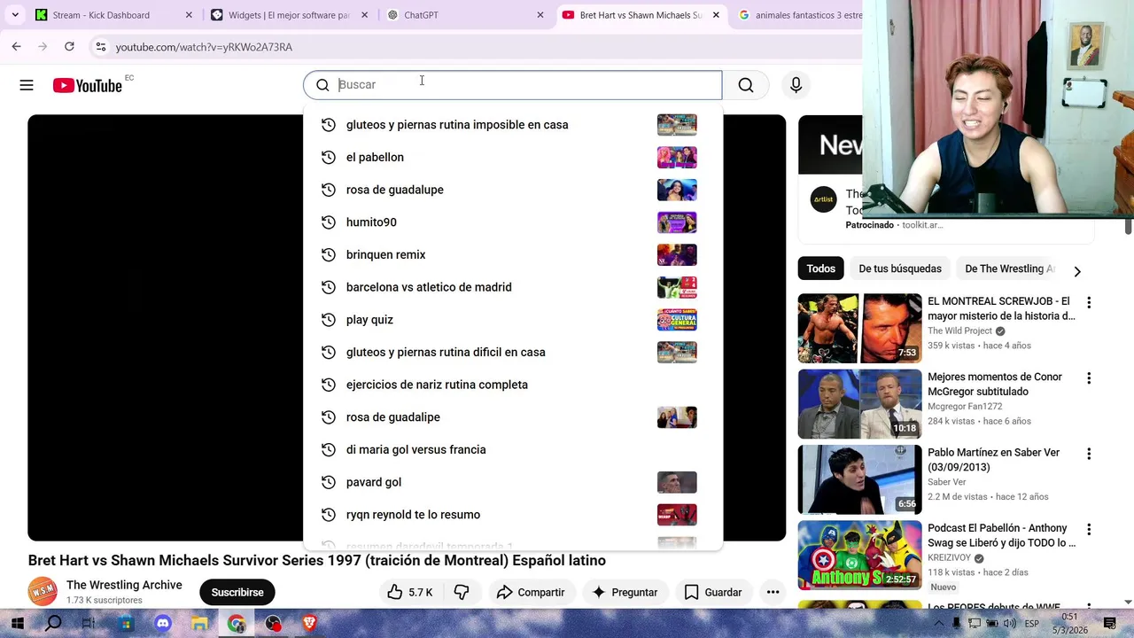
Task: Open The Wrestling Archive channel avatar
Action: coord(43,592)
